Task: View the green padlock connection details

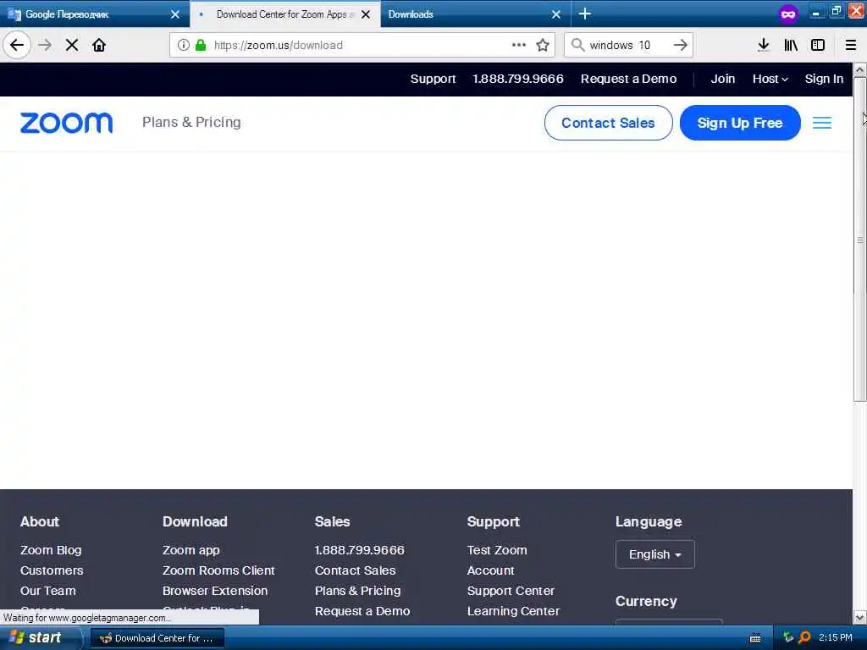Action: [201, 46]
